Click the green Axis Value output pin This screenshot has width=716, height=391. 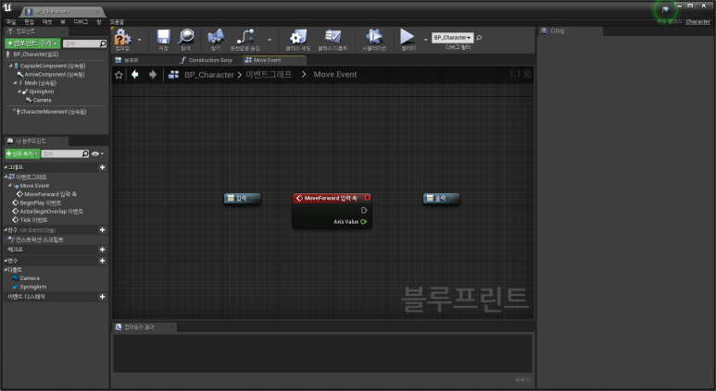(363, 222)
